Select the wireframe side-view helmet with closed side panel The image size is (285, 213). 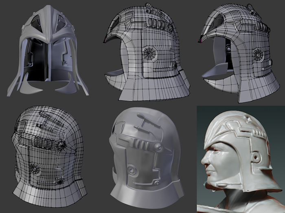(147, 52)
